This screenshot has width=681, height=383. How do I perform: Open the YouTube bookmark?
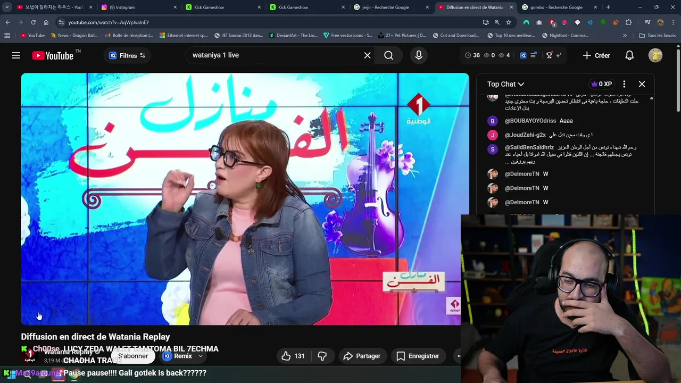32,36
